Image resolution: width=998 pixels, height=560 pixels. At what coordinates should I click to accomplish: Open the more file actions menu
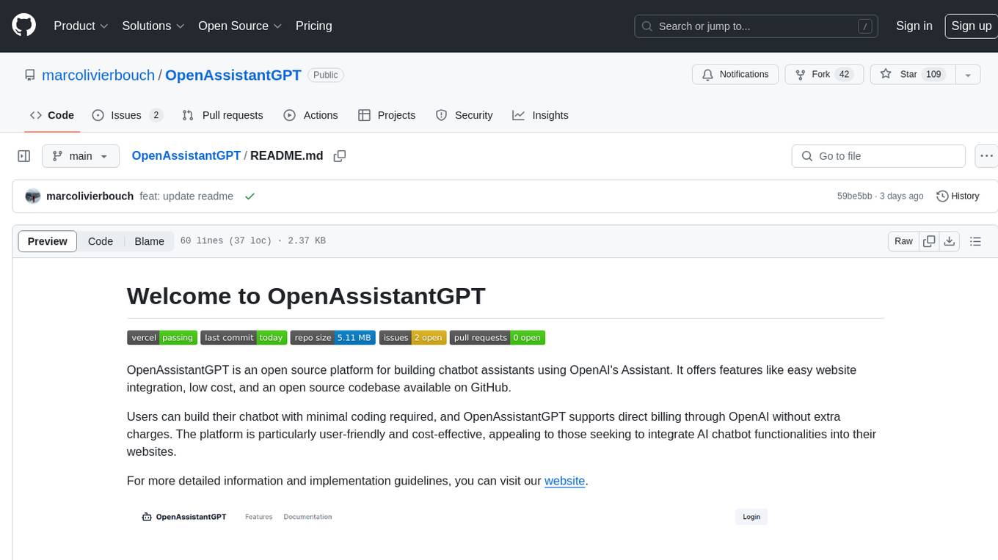(986, 156)
